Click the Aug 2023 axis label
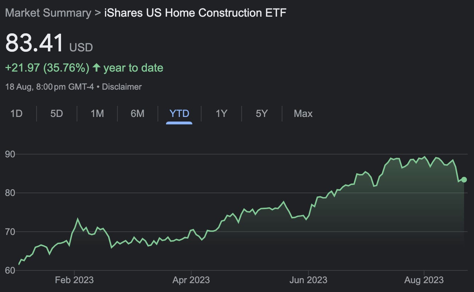The width and height of the screenshot is (474, 292). (423, 280)
